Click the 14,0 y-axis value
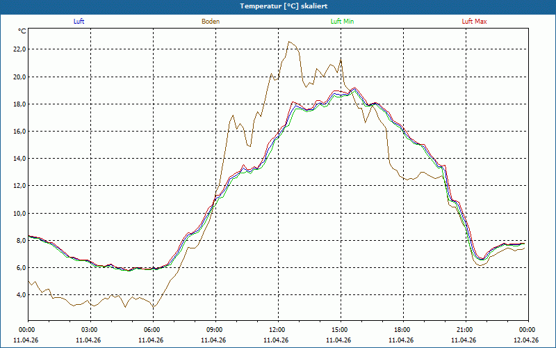The height and width of the screenshot is (348, 556). 19,159
